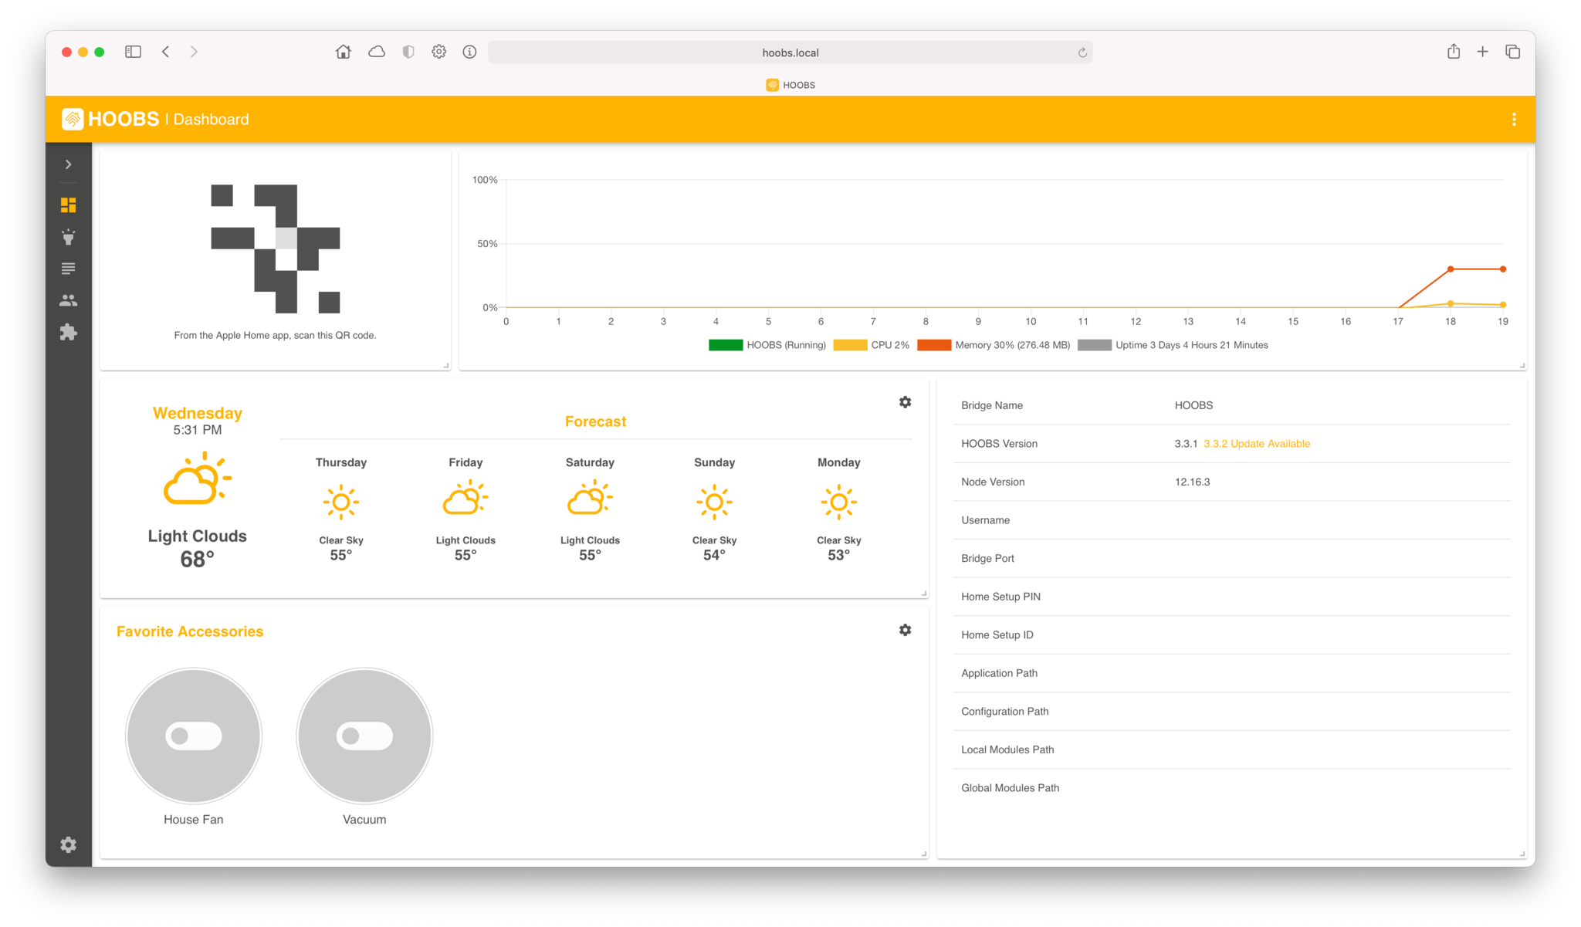Open settings gear at sidebar bottom

pyautogui.click(x=68, y=844)
